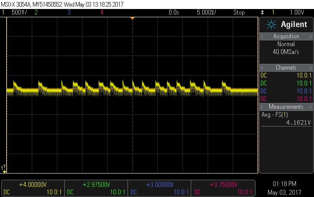Open the Acquisition panel grip icon on right
The width and height of the screenshot is (314, 197).
click(x=310, y=36)
